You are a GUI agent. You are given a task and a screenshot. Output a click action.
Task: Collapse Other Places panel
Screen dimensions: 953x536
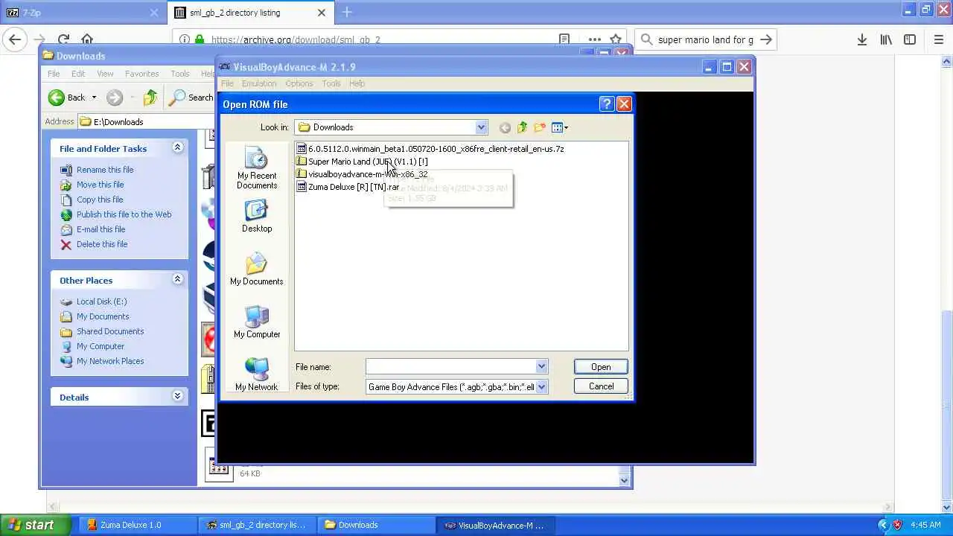coord(177,279)
